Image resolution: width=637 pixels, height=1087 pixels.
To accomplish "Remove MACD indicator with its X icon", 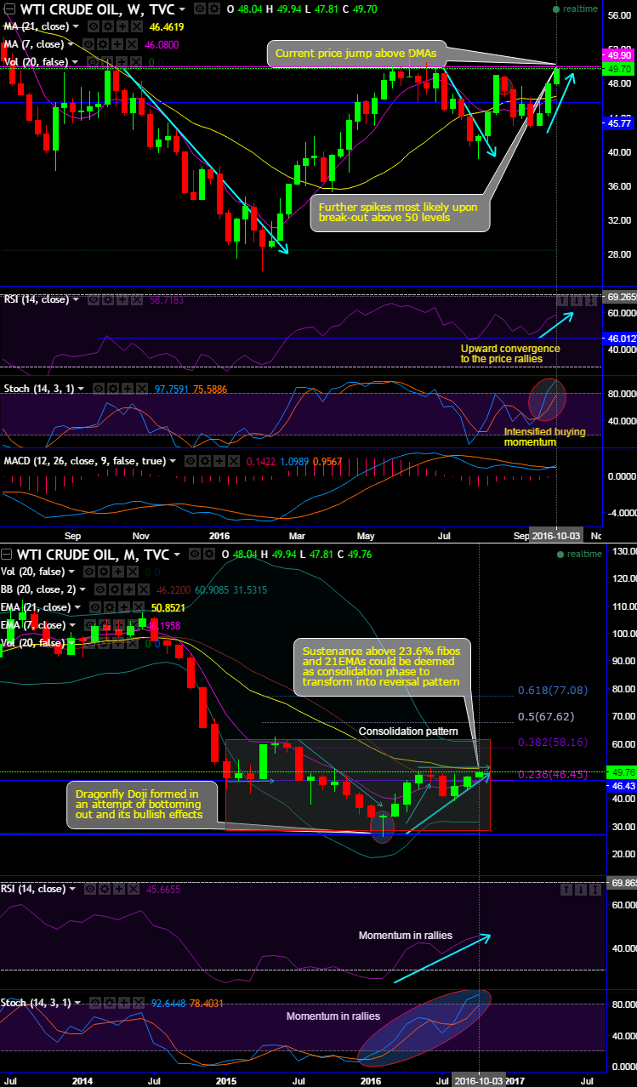I will [233, 461].
